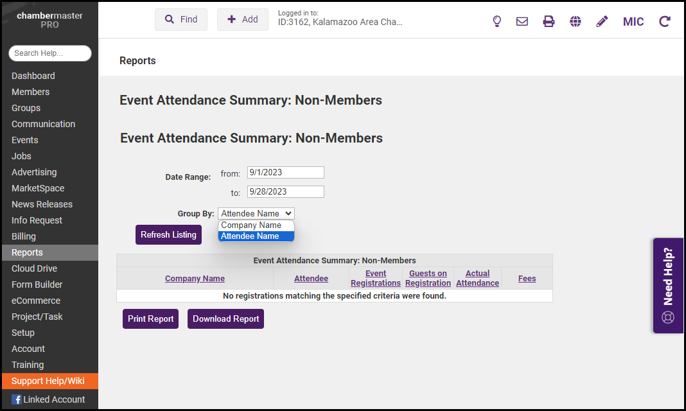686x411 pixels.
Task: Click the Print Report button
Action: (x=151, y=319)
